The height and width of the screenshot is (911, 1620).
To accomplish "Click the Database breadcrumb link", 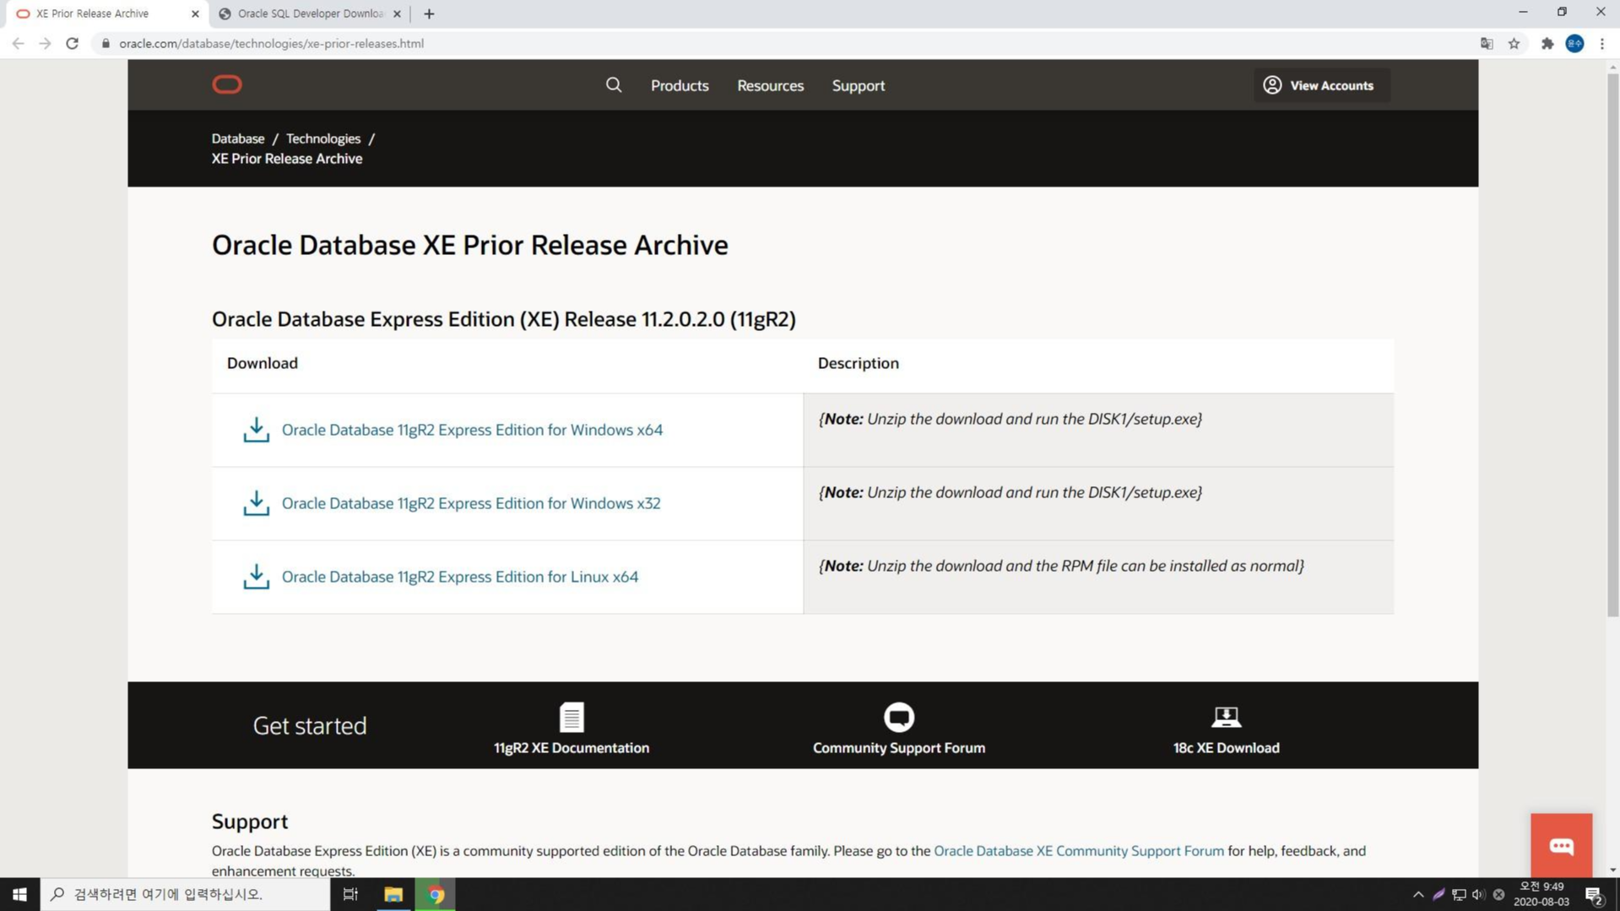I will [x=237, y=138].
